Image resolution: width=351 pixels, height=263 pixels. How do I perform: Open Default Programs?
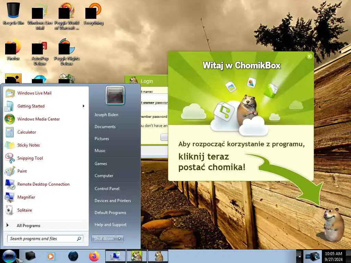coord(110,213)
